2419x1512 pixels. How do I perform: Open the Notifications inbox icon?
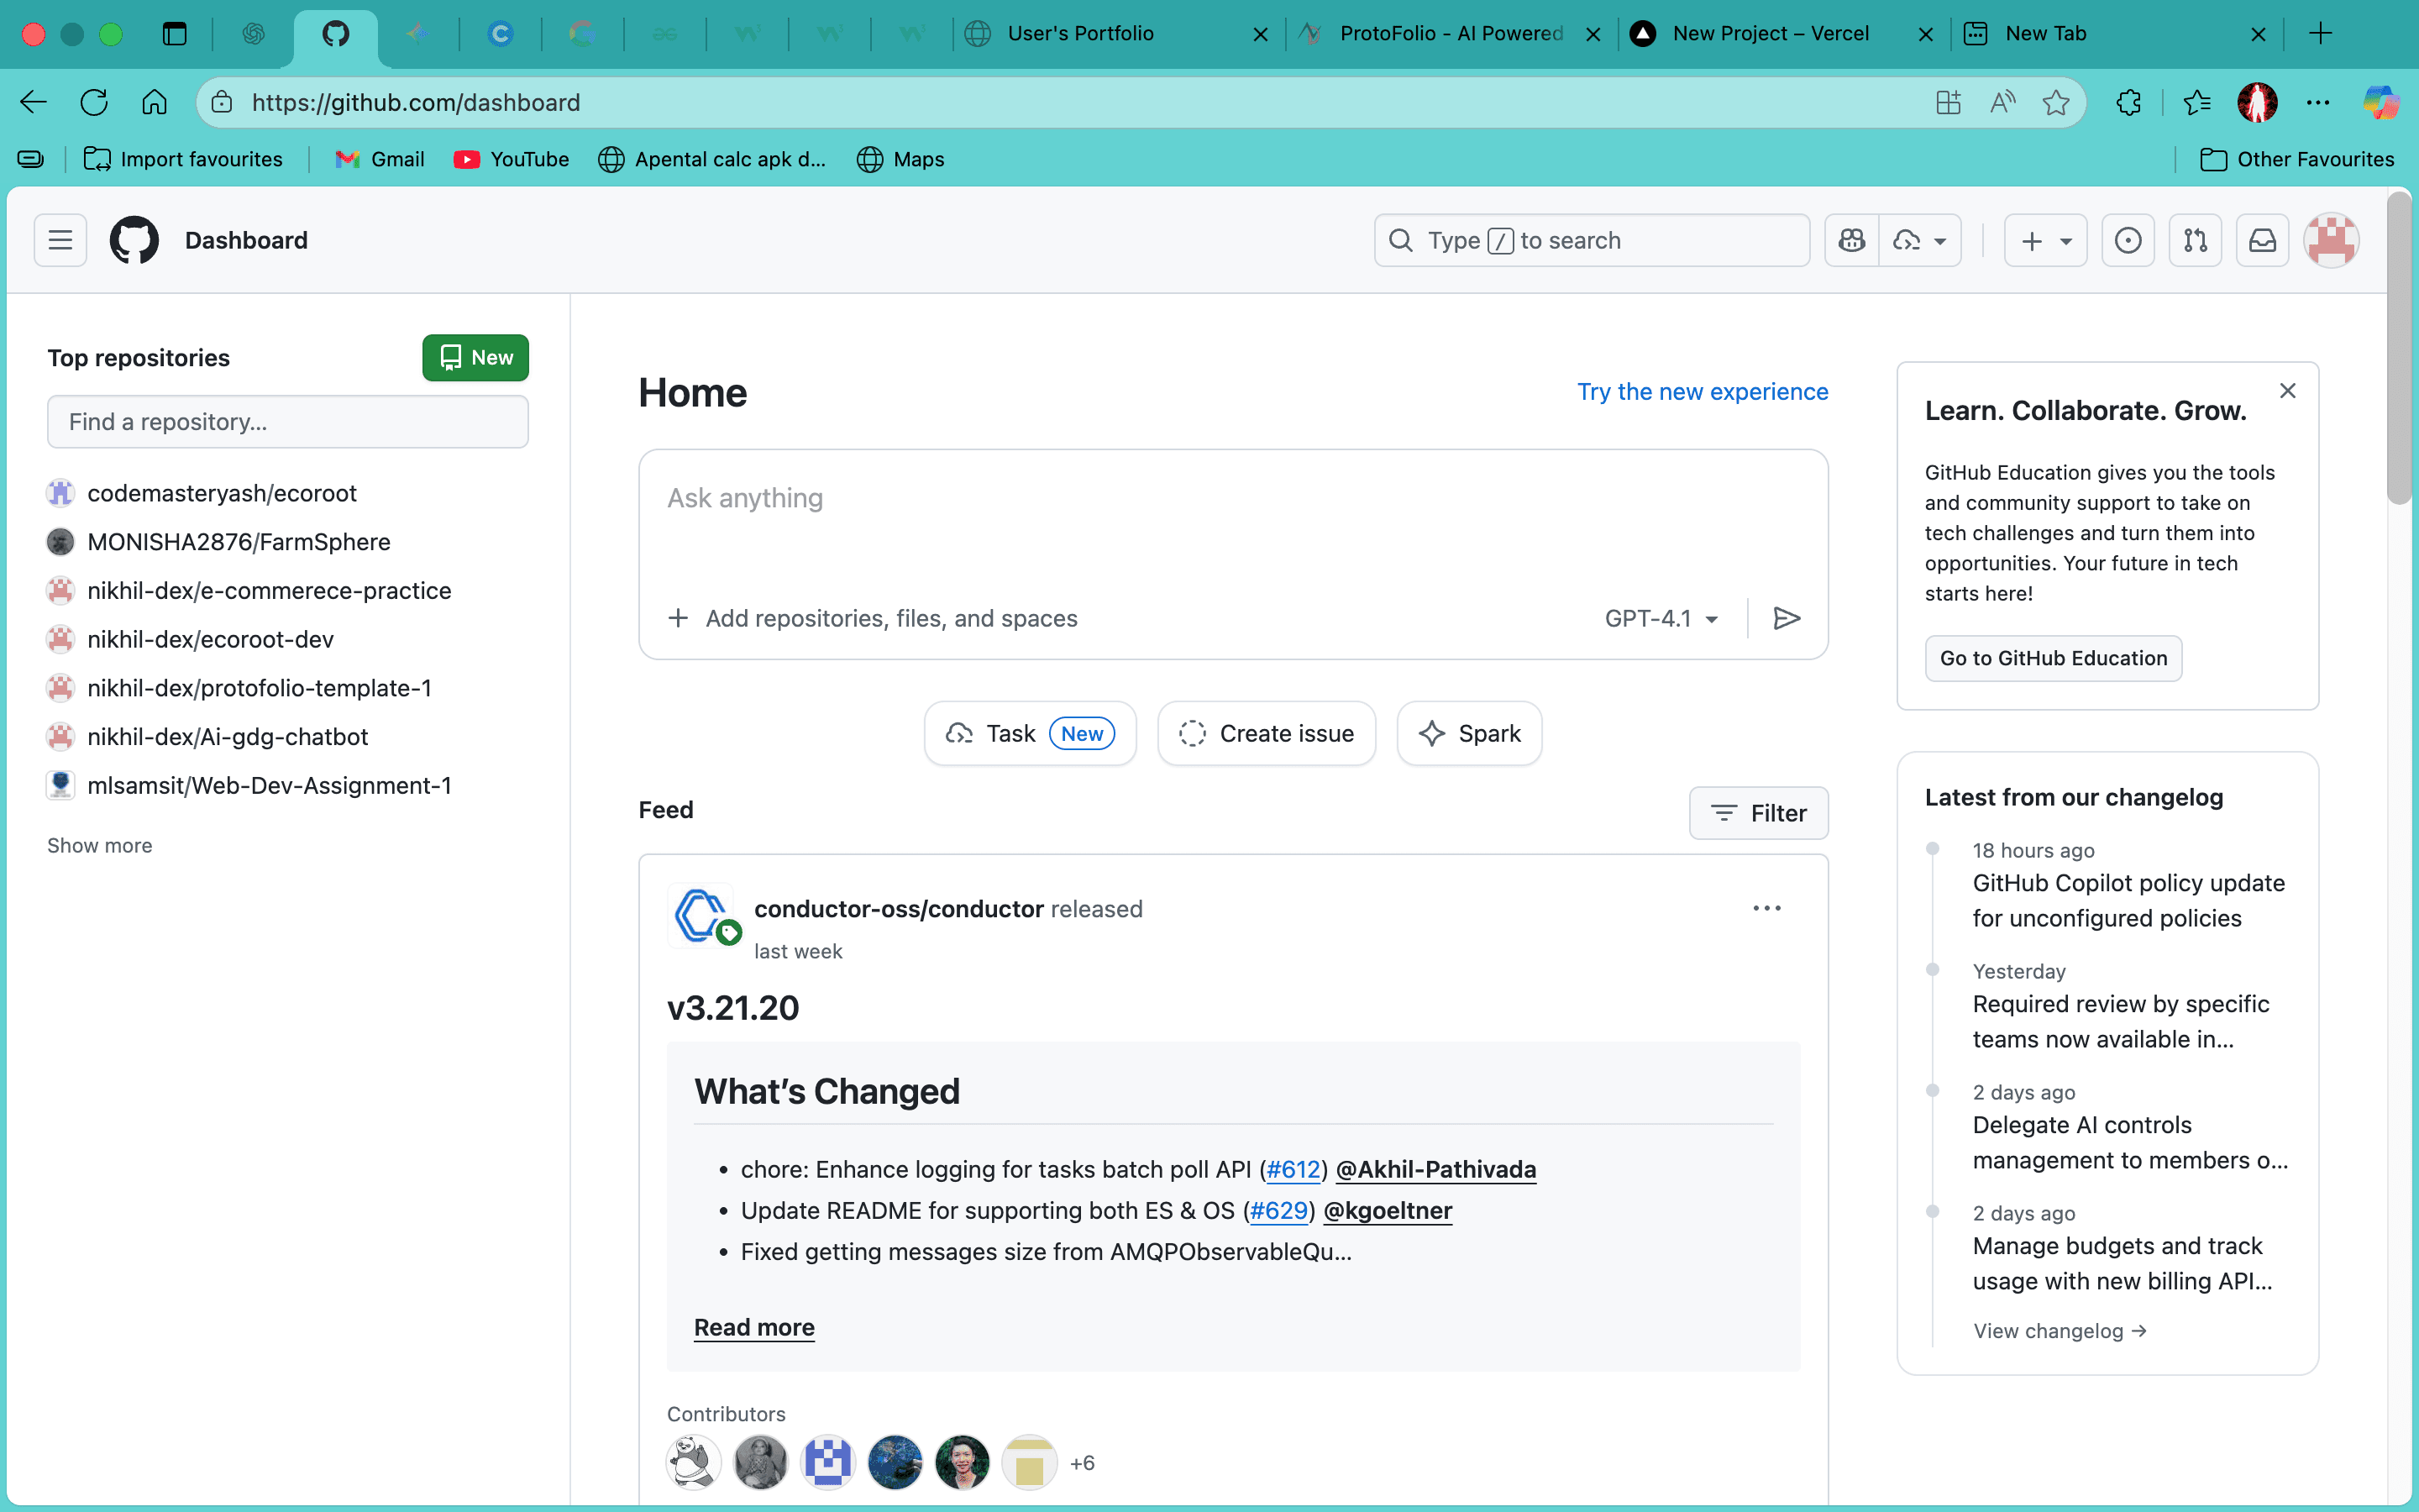[2262, 240]
